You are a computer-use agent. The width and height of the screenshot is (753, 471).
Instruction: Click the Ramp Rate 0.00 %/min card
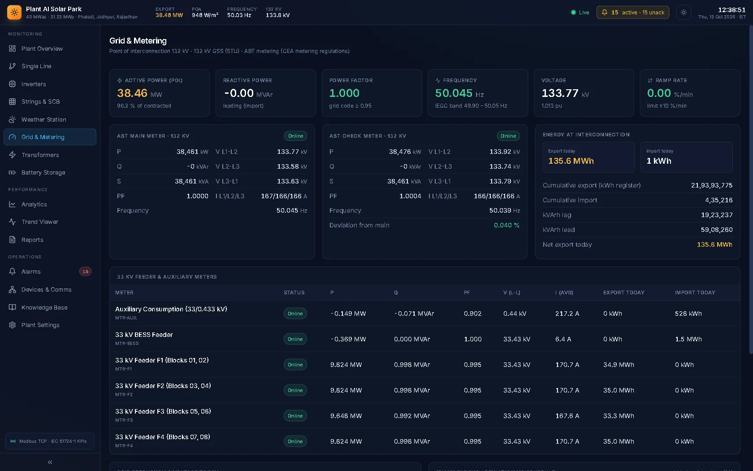pos(690,93)
